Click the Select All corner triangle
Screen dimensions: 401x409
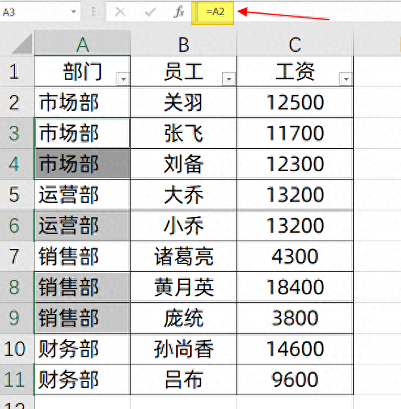point(22,43)
